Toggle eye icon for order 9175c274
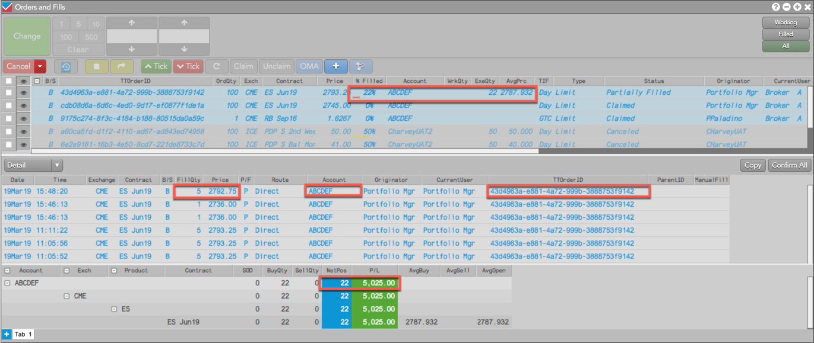This screenshot has width=814, height=343. 24,118
